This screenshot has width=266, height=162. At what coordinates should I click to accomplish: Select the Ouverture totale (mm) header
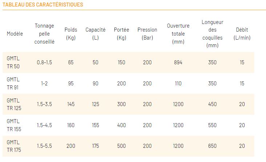178,34
